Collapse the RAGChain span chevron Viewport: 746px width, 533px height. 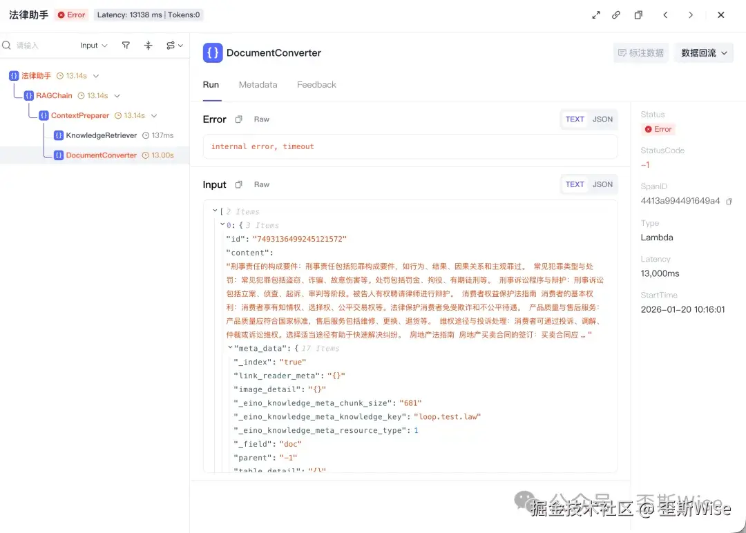pyautogui.click(x=117, y=95)
